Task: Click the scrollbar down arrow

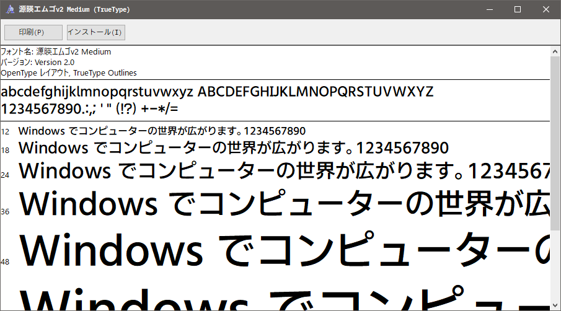Action: pyautogui.click(x=555, y=305)
